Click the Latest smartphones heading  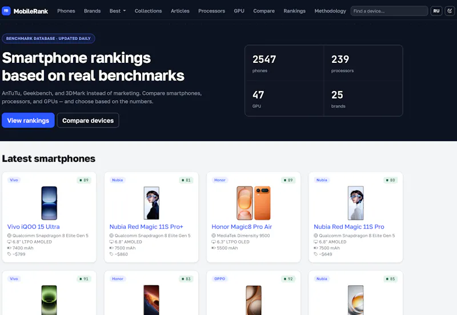click(x=49, y=158)
